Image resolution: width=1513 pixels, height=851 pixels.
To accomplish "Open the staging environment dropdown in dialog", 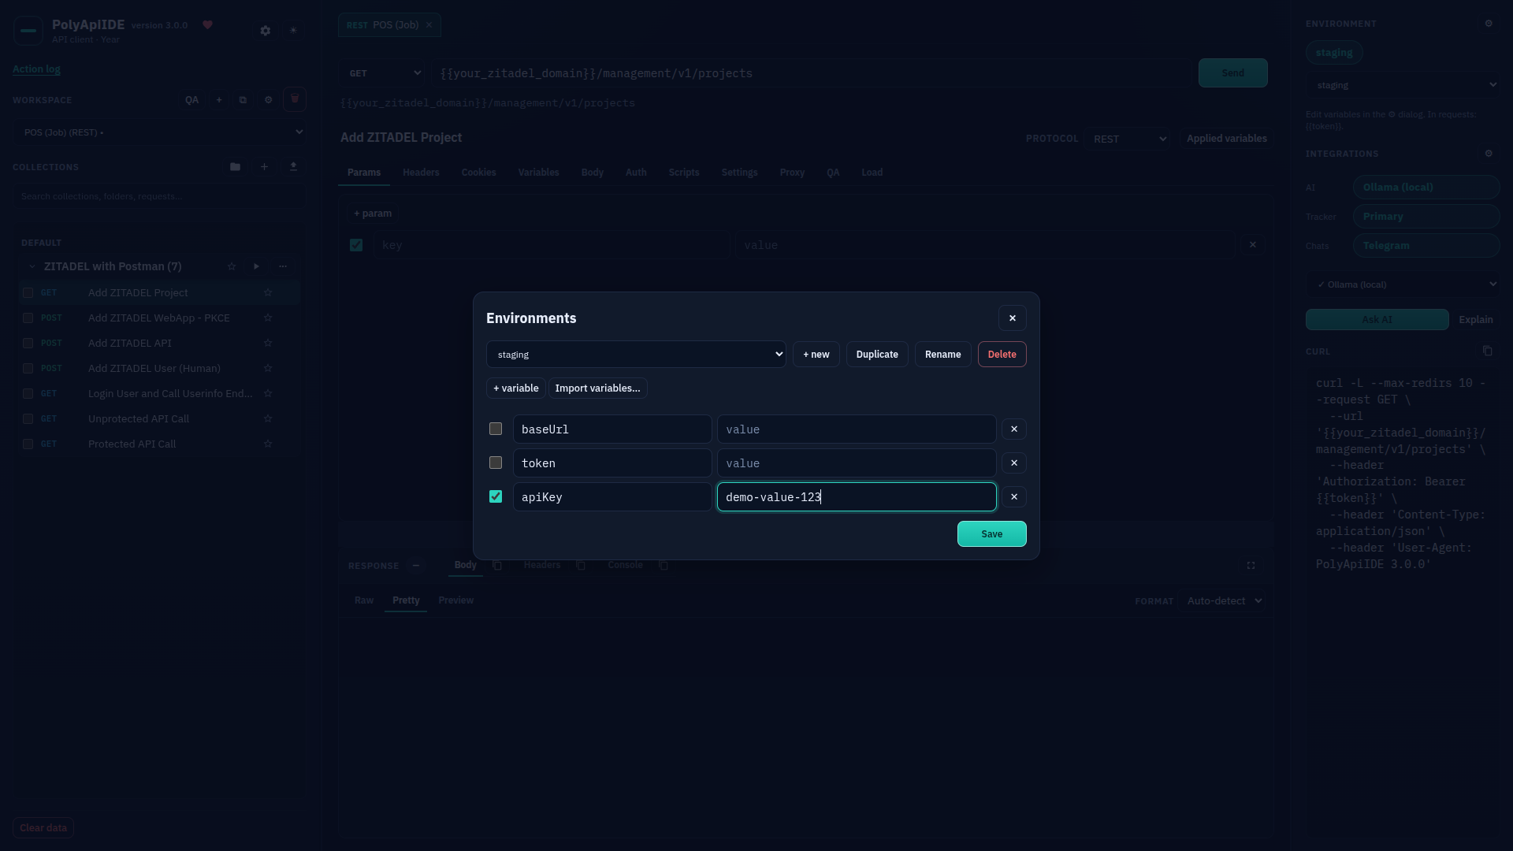I will click(636, 355).
